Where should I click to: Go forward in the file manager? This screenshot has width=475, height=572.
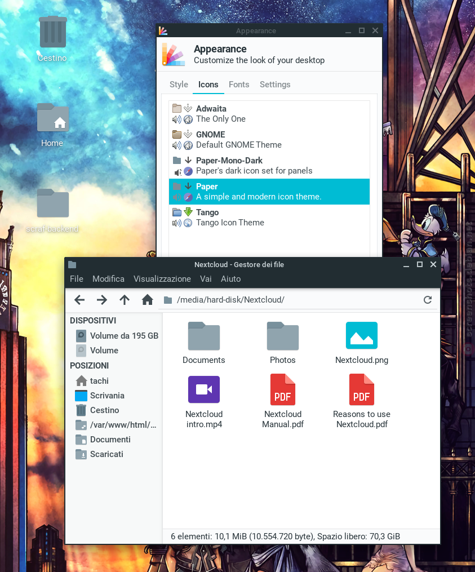pos(102,300)
